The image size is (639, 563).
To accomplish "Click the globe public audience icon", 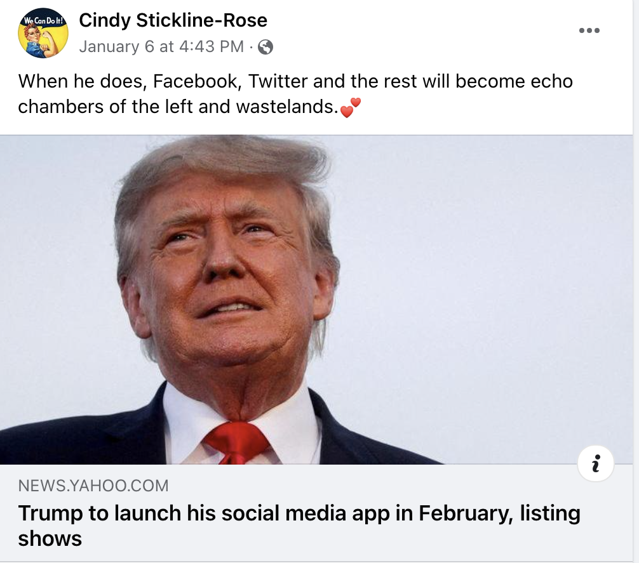I will (x=266, y=47).
